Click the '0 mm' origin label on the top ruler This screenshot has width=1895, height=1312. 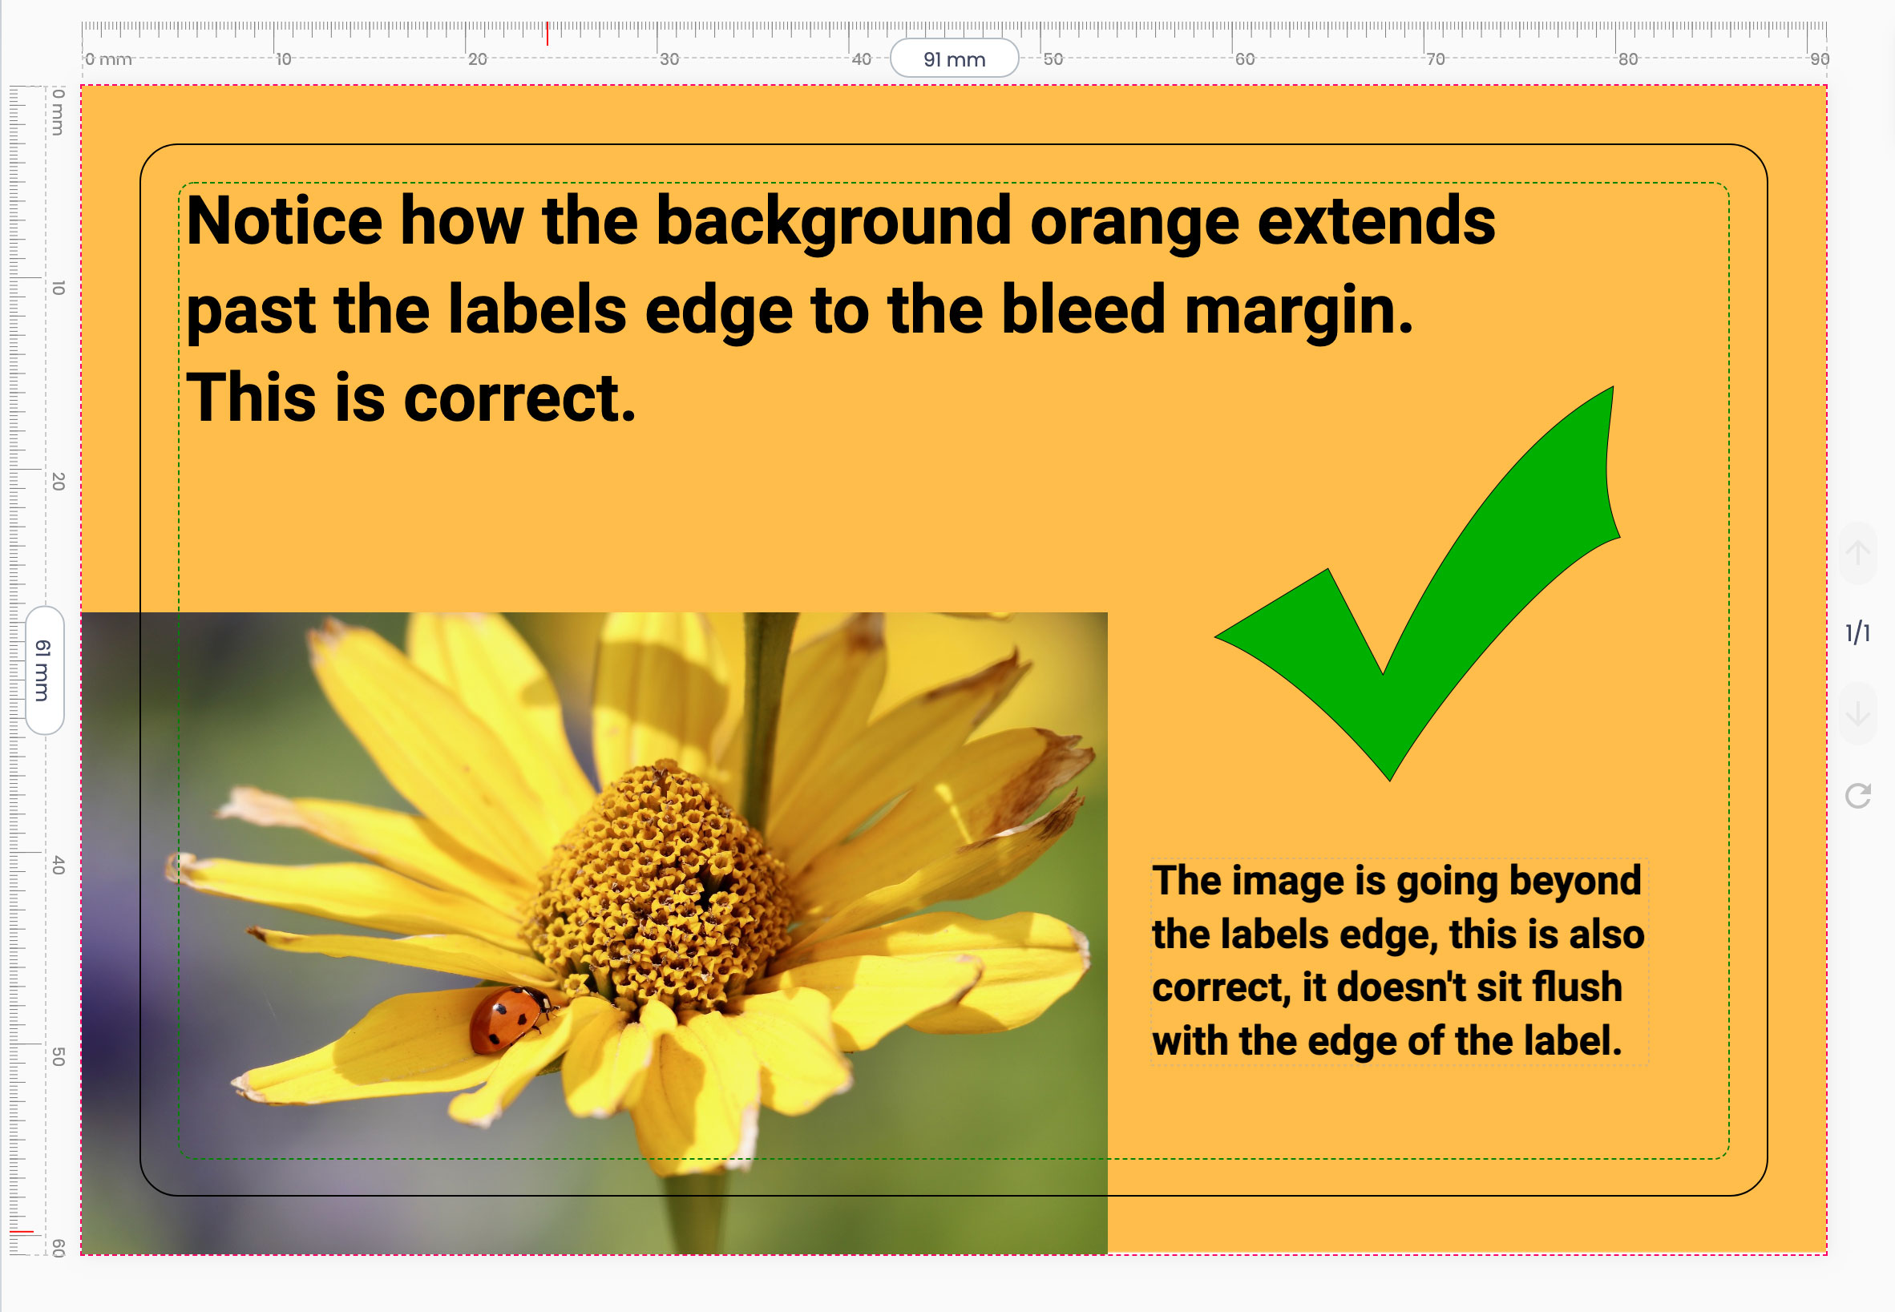[x=108, y=59]
